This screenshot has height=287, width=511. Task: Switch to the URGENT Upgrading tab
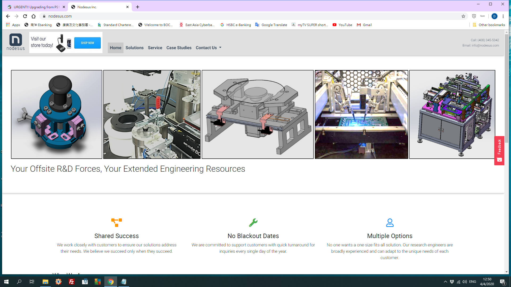pyautogui.click(x=36, y=7)
